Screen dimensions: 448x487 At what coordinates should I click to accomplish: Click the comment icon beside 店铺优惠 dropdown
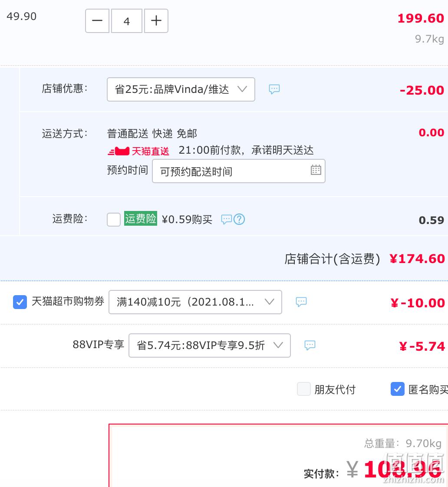[274, 89]
